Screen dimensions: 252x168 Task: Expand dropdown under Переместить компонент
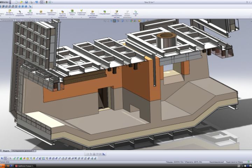tap(52, 17)
